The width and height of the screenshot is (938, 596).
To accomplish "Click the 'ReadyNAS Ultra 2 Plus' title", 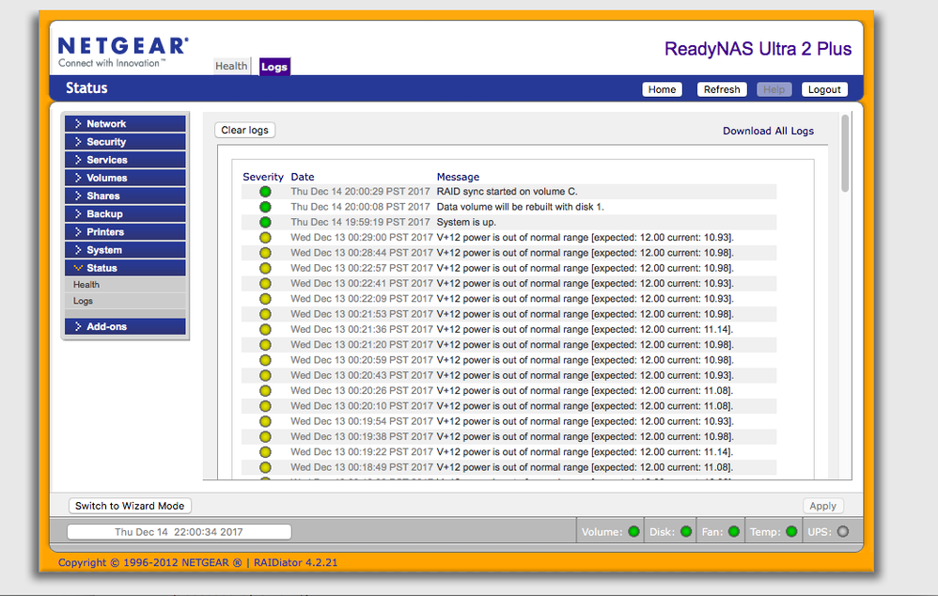I will tap(758, 49).
